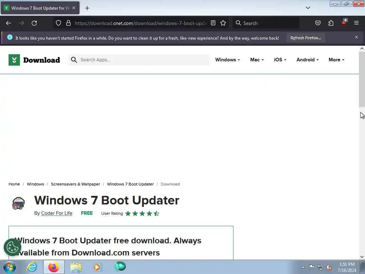
Task: Open the tracking protection shield icon
Action: click(58, 23)
